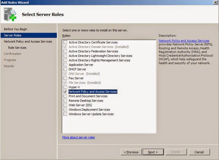Check the Application Server checkbox
The width and height of the screenshot is (219, 160).
tap(65, 65)
